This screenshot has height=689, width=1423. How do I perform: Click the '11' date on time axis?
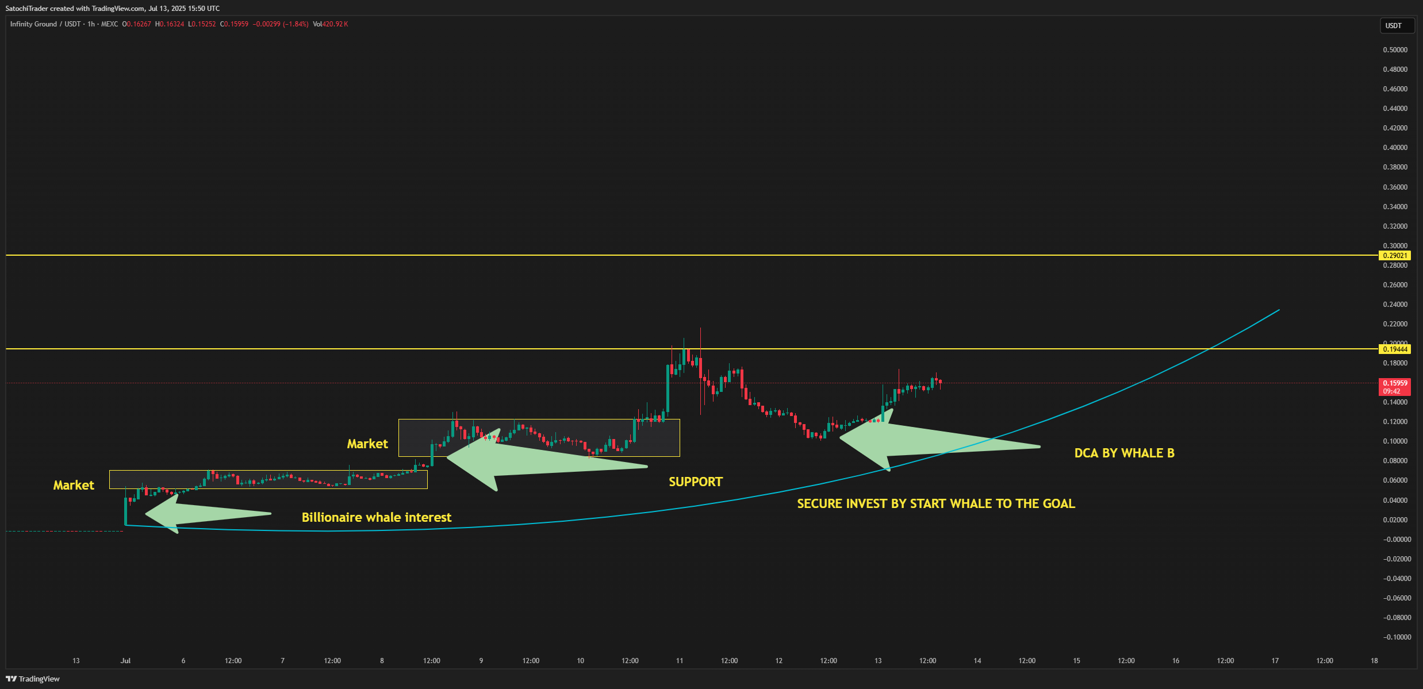(x=680, y=661)
